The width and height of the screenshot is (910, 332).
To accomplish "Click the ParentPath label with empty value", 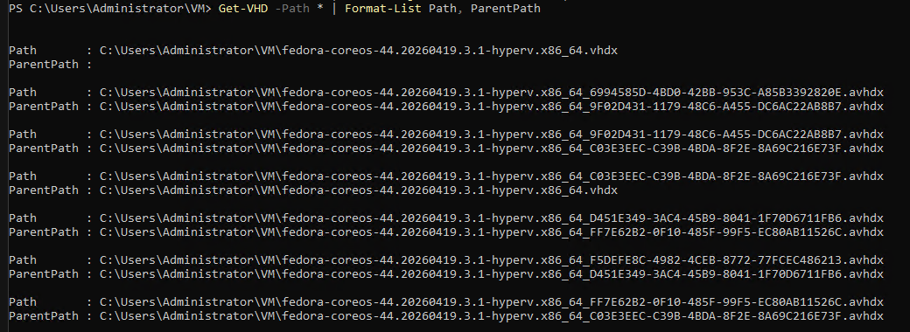I will pyautogui.click(x=44, y=65).
